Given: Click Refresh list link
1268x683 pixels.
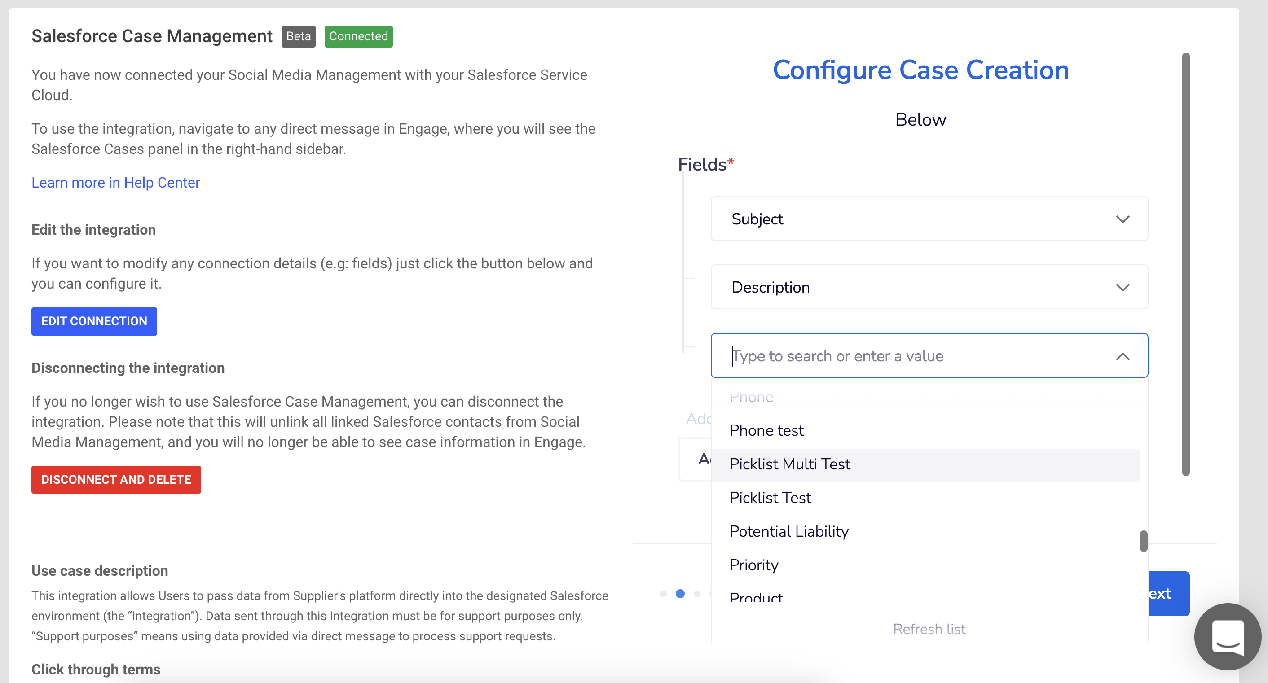Looking at the screenshot, I should 929,629.
